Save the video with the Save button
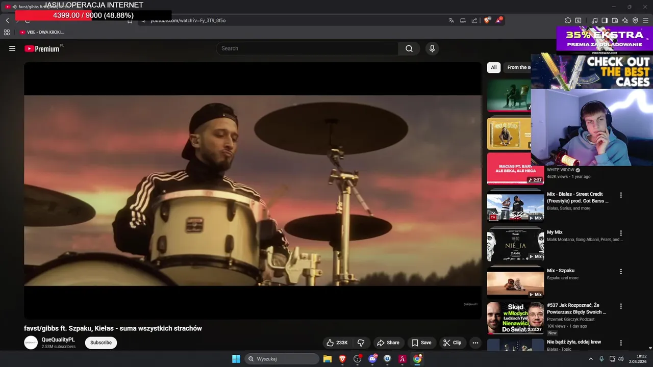This screenshot has height=367, width=653. (x=421, y=343)
